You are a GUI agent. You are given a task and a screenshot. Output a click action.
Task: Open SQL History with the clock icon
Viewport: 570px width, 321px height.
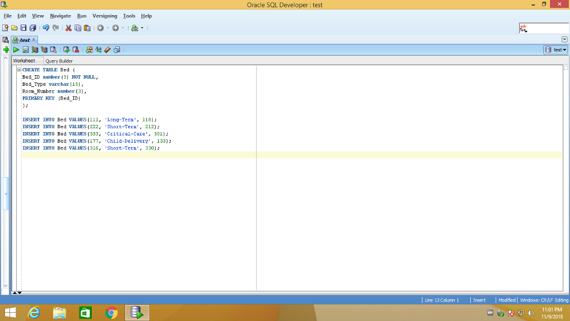pyautogui.click(x=116, y=50)
